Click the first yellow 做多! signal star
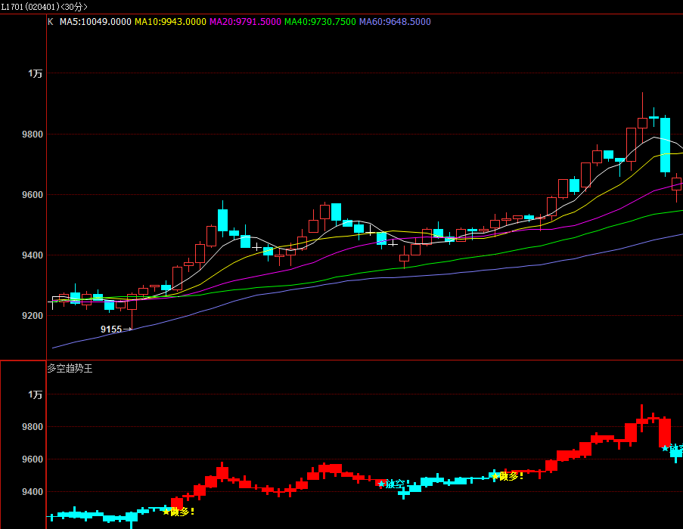This screenshot has width=683, height=529. [166, 512]
